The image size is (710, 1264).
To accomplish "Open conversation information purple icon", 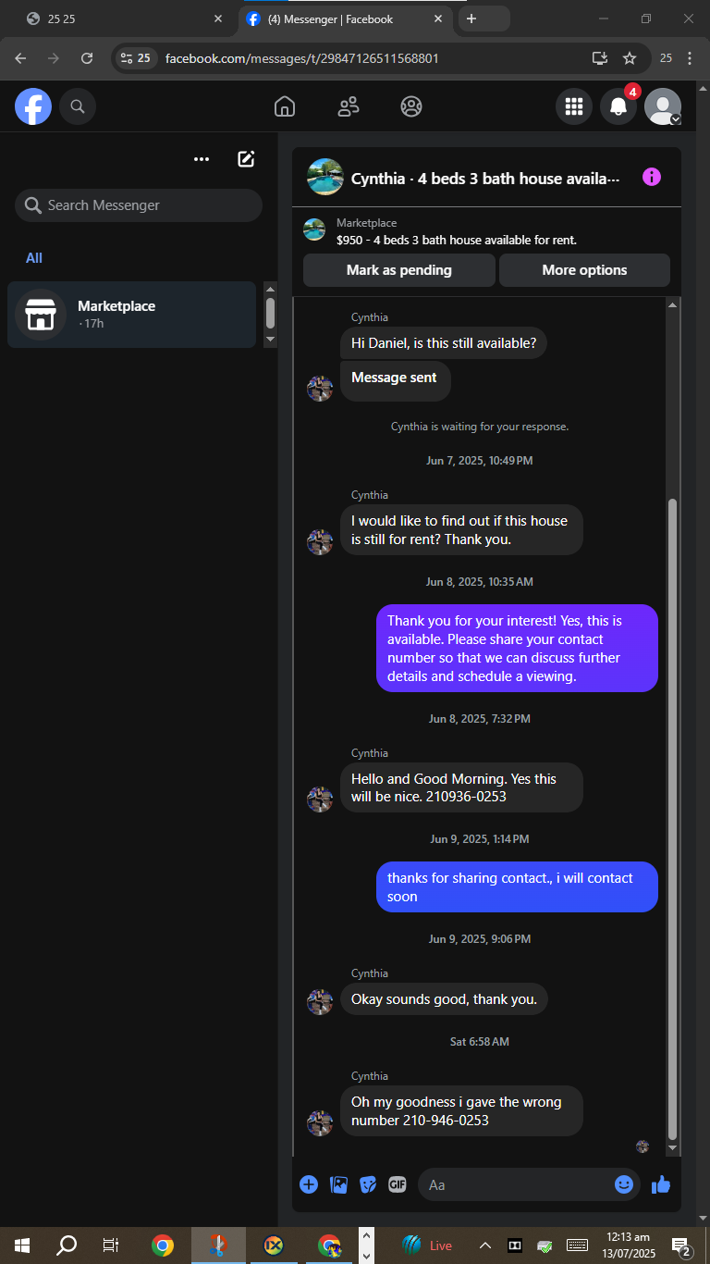I will (652, 177).
